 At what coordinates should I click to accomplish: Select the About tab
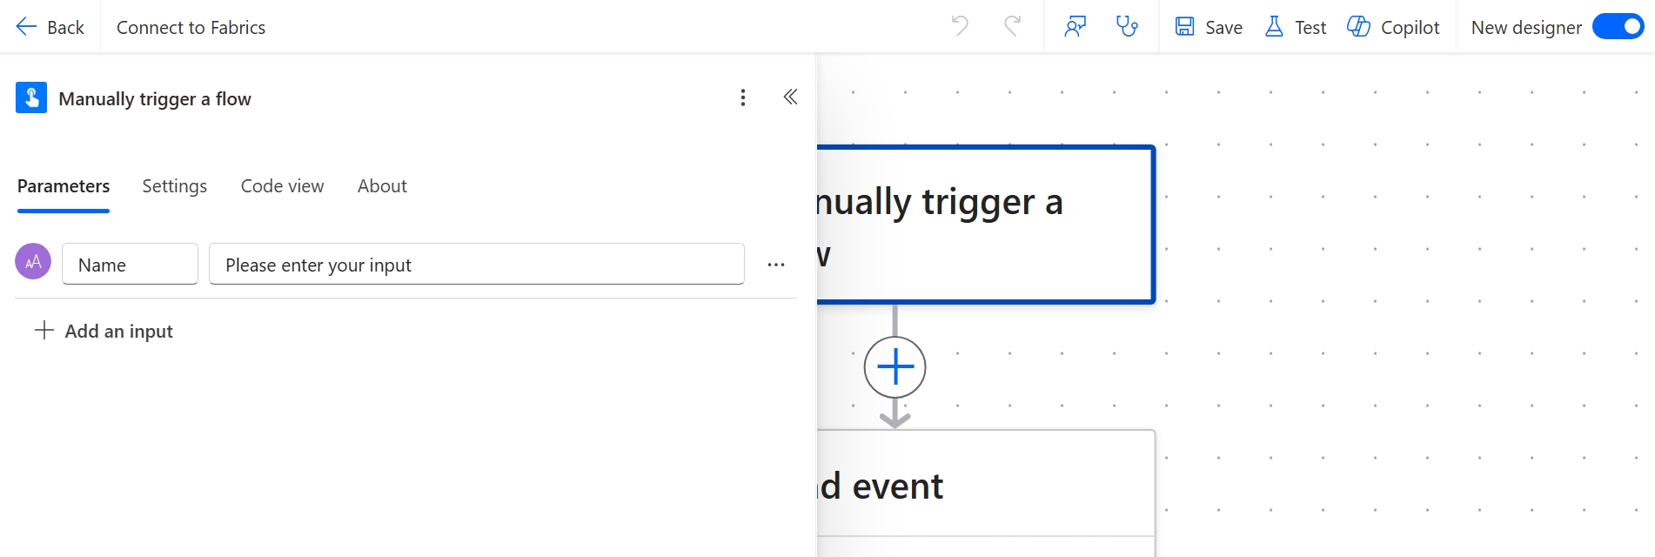(x=382, y=186)
